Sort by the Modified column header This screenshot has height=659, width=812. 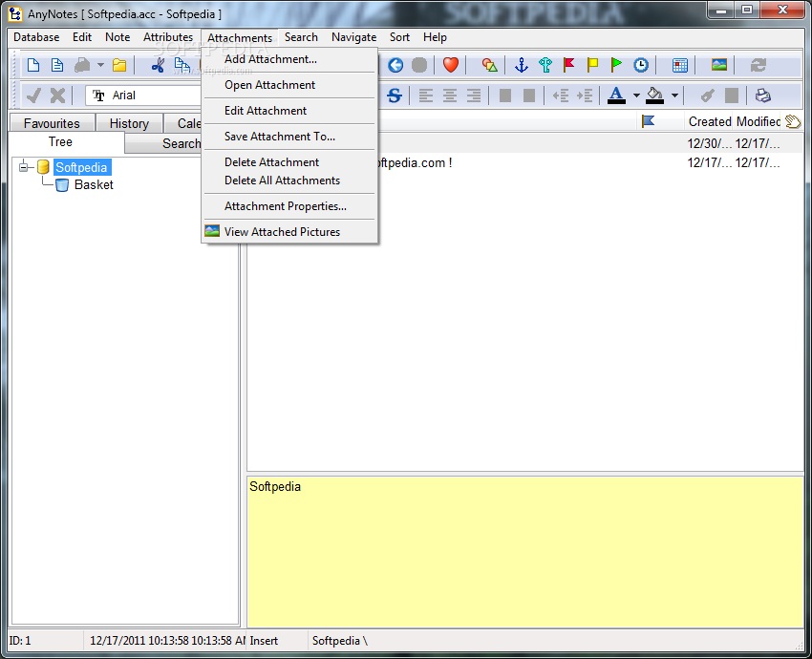point(759,121)
